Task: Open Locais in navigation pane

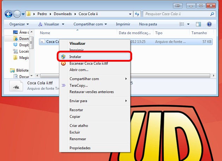Action: point(21,51)
